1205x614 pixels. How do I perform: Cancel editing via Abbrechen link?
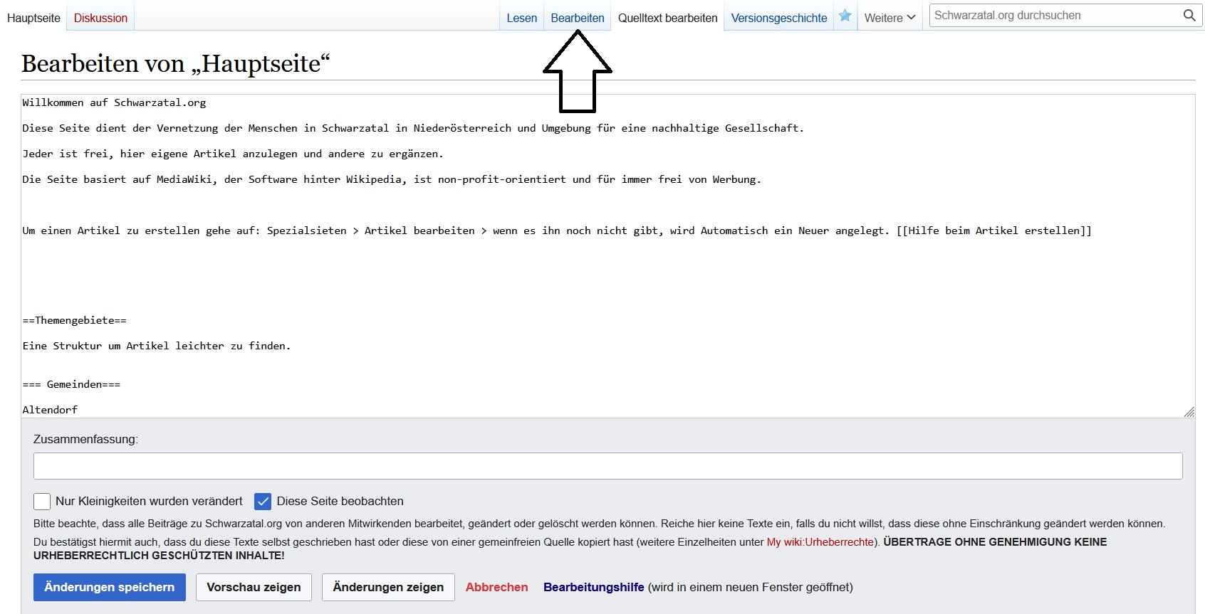(496, 587)
